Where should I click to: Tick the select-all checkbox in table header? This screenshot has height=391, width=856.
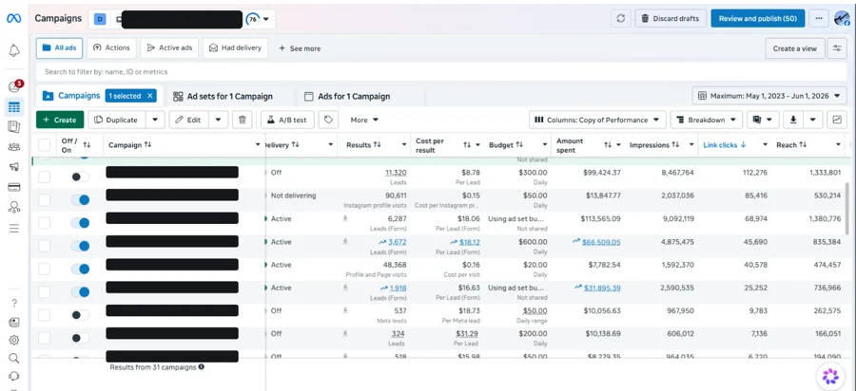(44, 145)
